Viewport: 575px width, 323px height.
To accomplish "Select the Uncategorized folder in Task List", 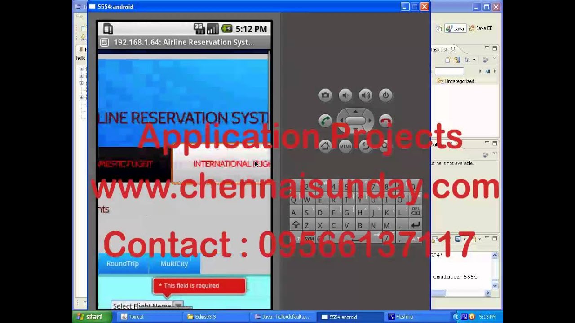I will (x=456, y=81).
